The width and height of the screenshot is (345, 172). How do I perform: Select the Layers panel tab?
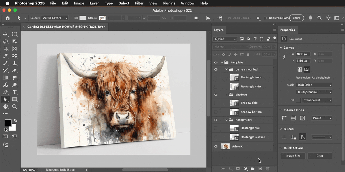click(218, 30)
